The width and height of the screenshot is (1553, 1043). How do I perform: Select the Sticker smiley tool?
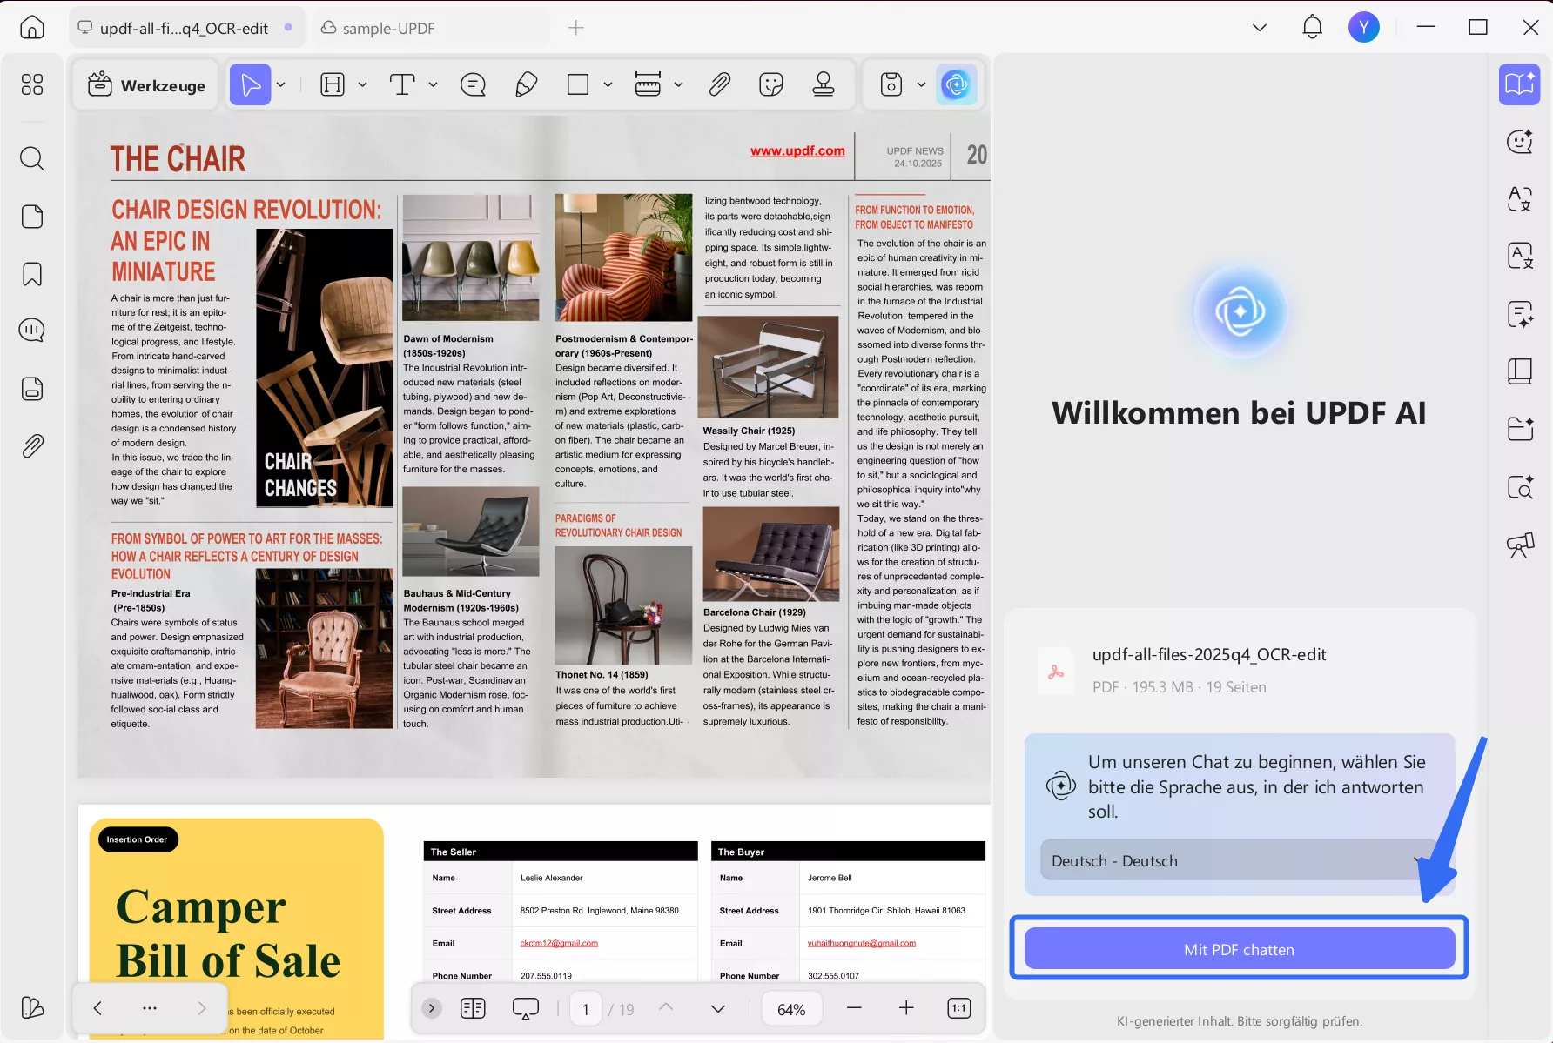pyautogui.click(x=770, y=84)
